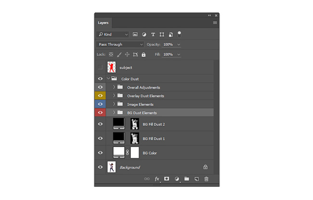Filter for smart objects icon
Image resolution: width=313 pixels, height=200 pixels.
click(x=170, y=35)
